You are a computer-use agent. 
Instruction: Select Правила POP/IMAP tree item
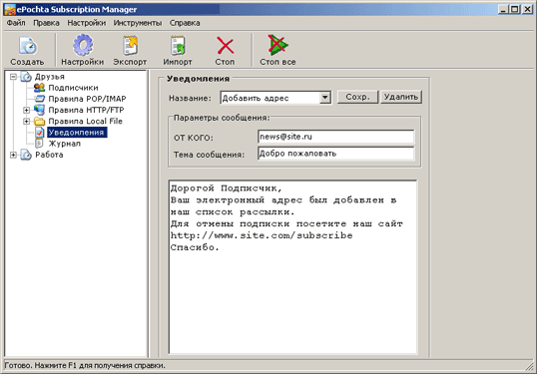(x=87, y=99)
